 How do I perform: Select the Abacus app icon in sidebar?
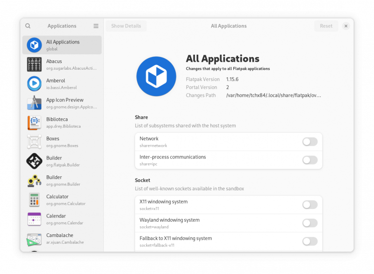pos(34,64)
